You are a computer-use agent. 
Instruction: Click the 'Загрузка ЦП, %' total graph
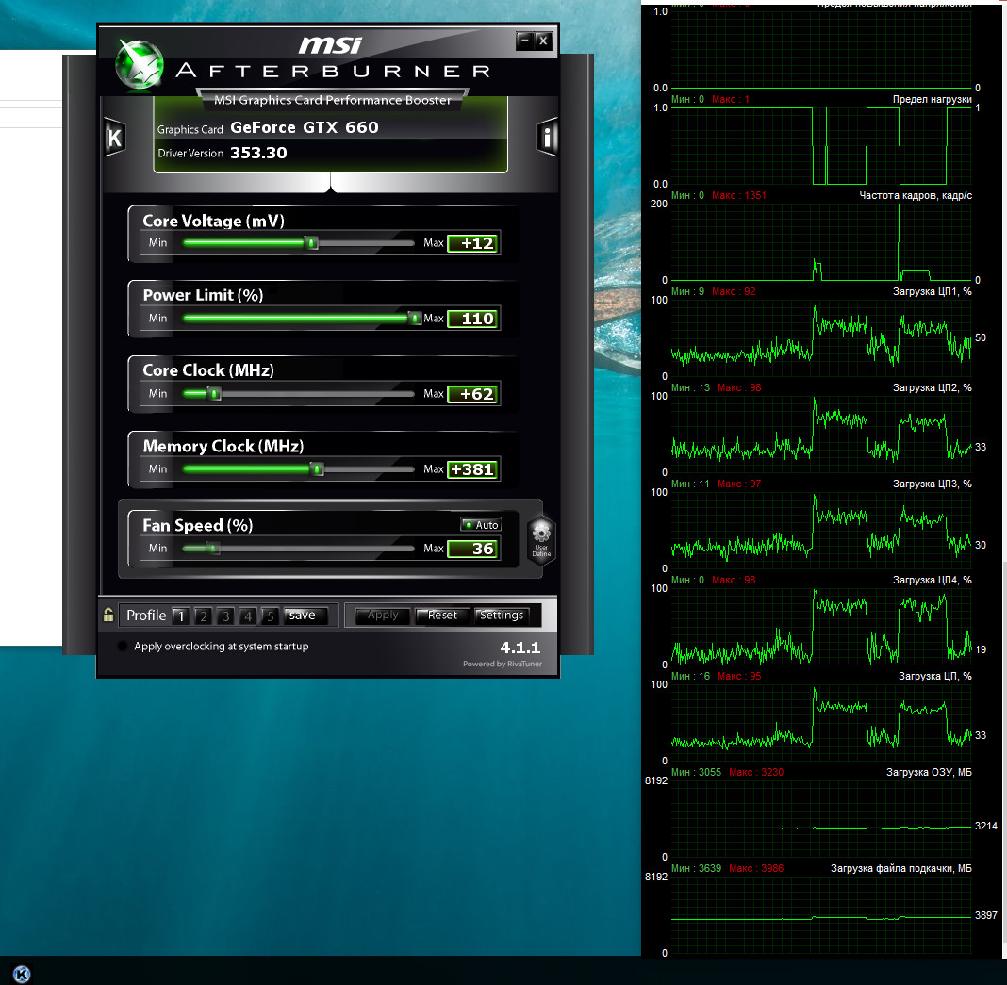821,722
